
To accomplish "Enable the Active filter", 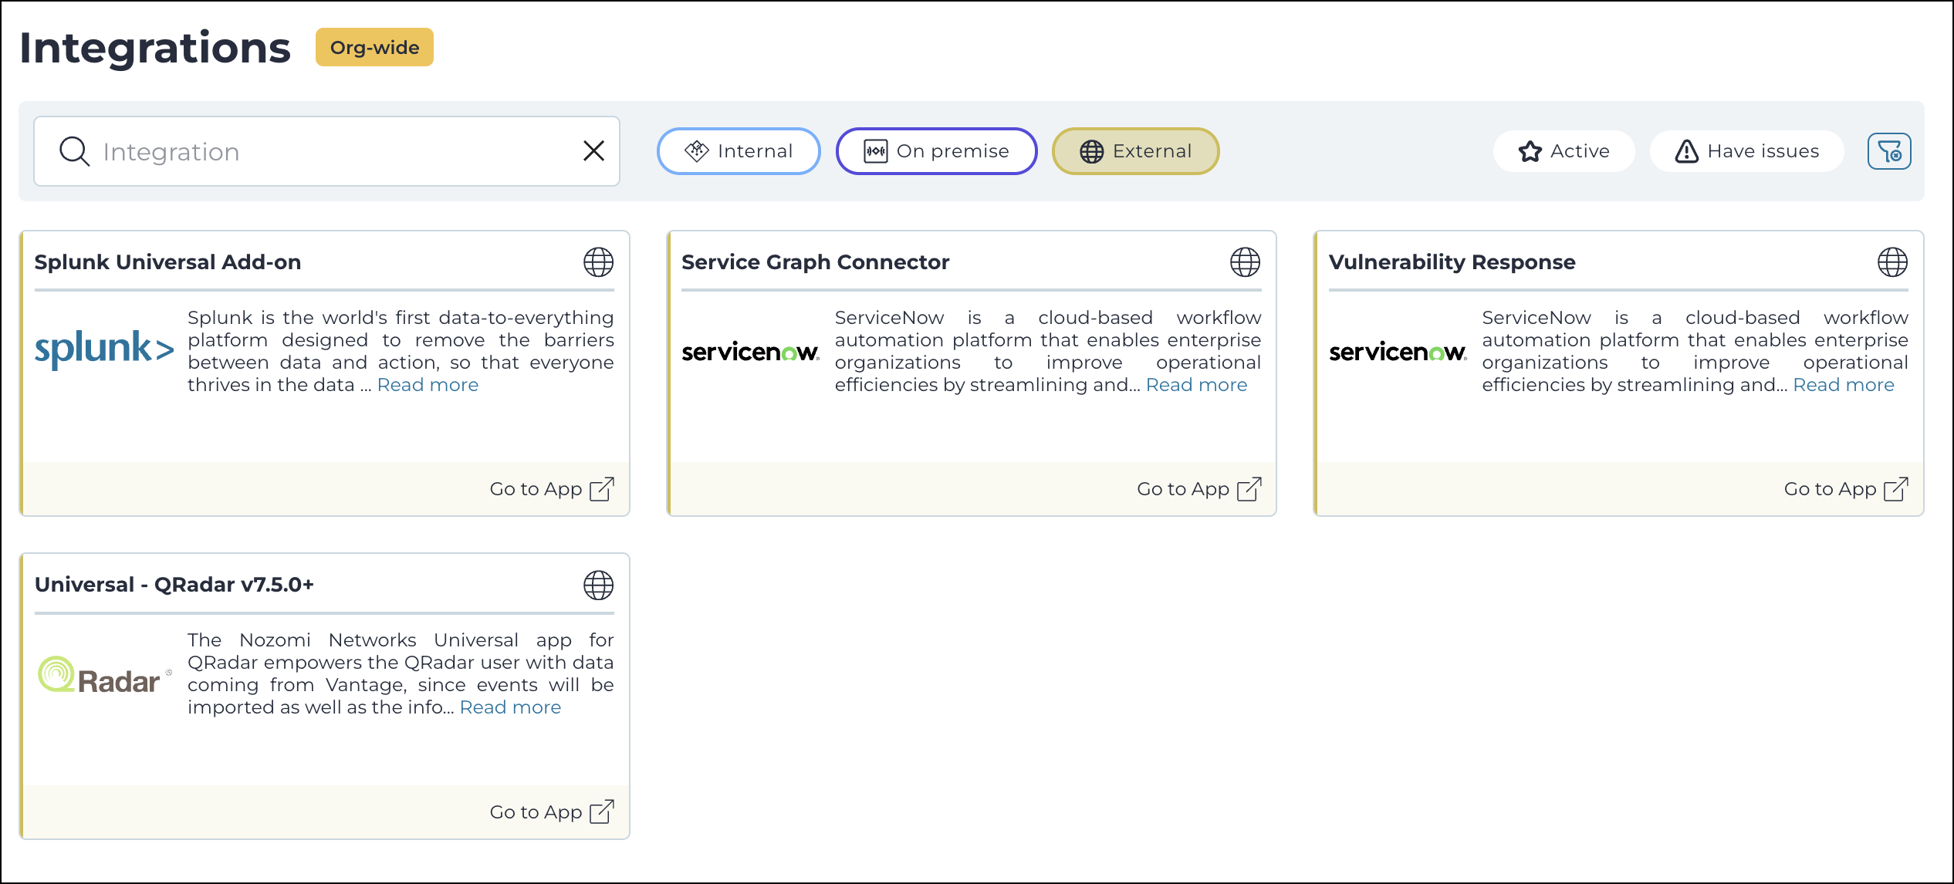I will [1564, 150].
